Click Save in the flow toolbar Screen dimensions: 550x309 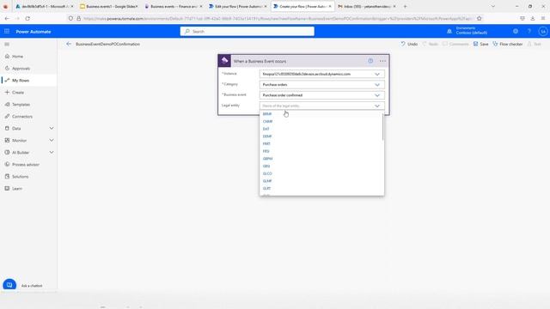tap(480, 44)
